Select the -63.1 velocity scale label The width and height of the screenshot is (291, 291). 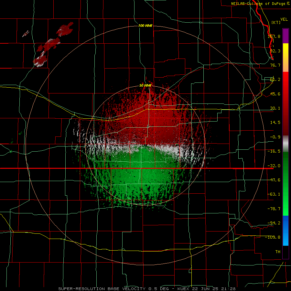(x=274, y=194)
